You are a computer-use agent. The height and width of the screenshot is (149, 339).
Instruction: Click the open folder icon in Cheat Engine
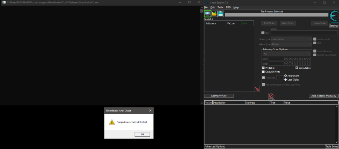(214, 14)
